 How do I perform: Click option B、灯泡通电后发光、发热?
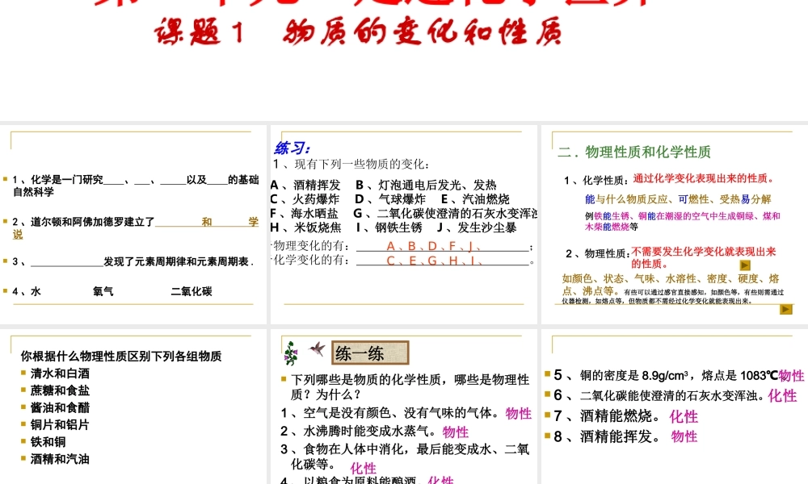pyautogui.click(x=426, y=185)
